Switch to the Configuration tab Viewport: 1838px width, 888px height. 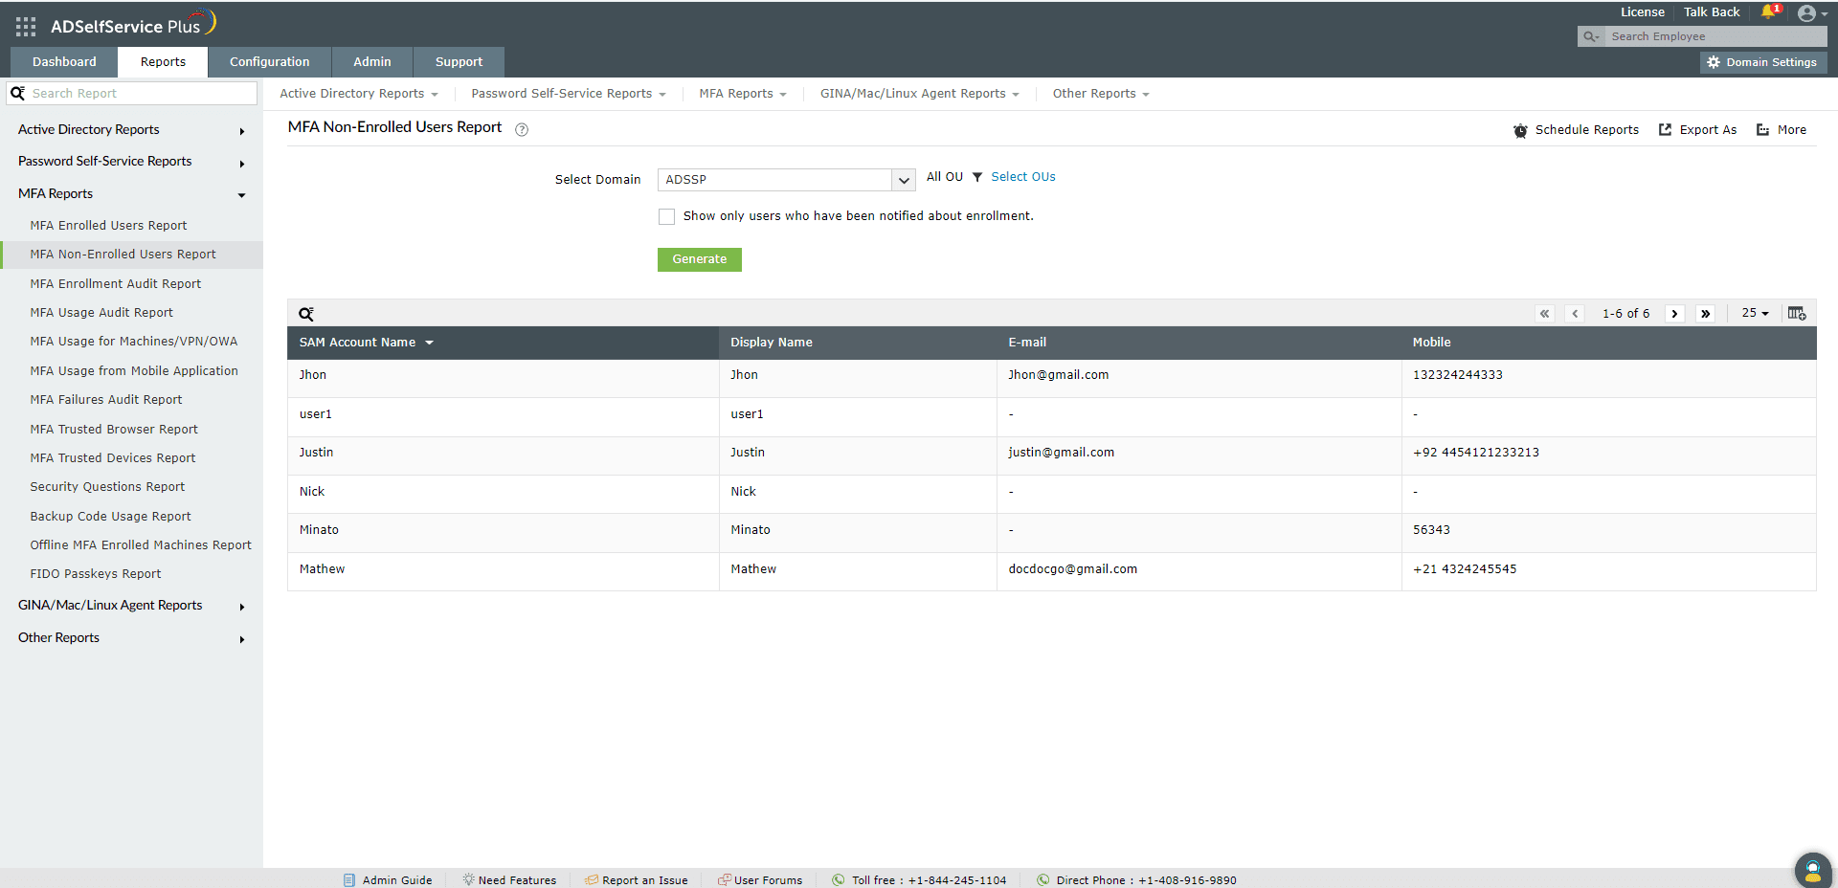[269, 62]
